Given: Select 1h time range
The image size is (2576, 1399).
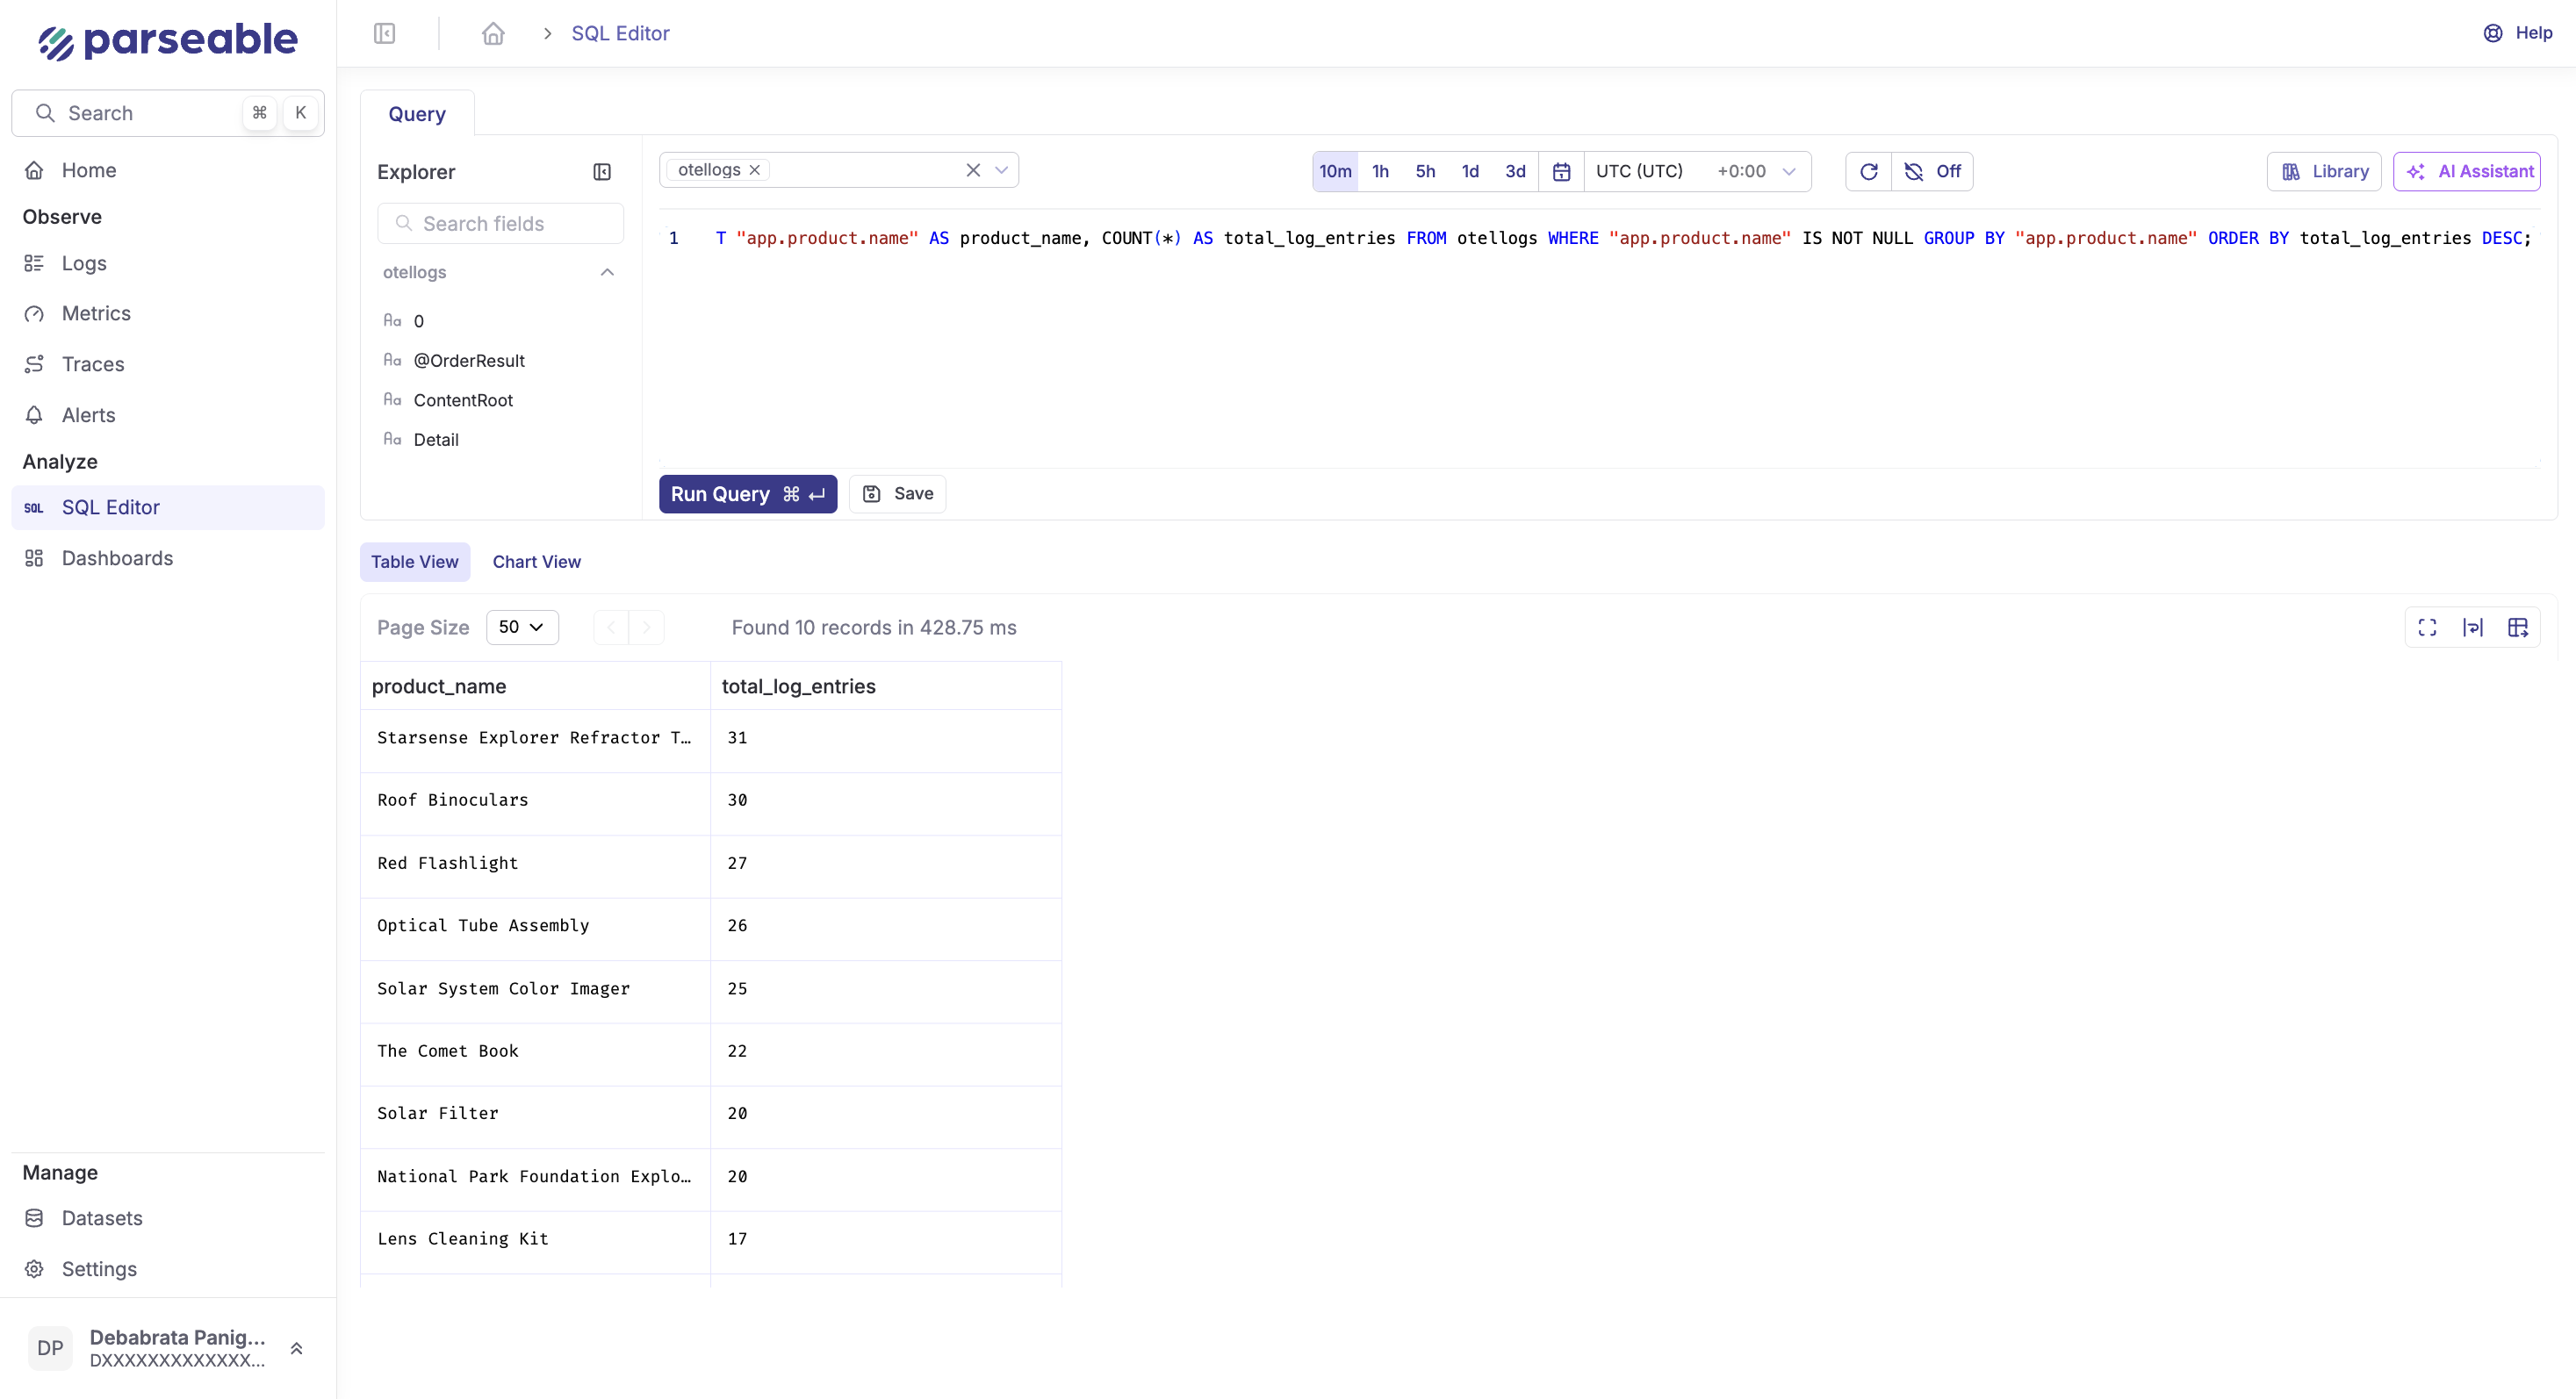Looking at the screenshot, I should [1380, 172].
